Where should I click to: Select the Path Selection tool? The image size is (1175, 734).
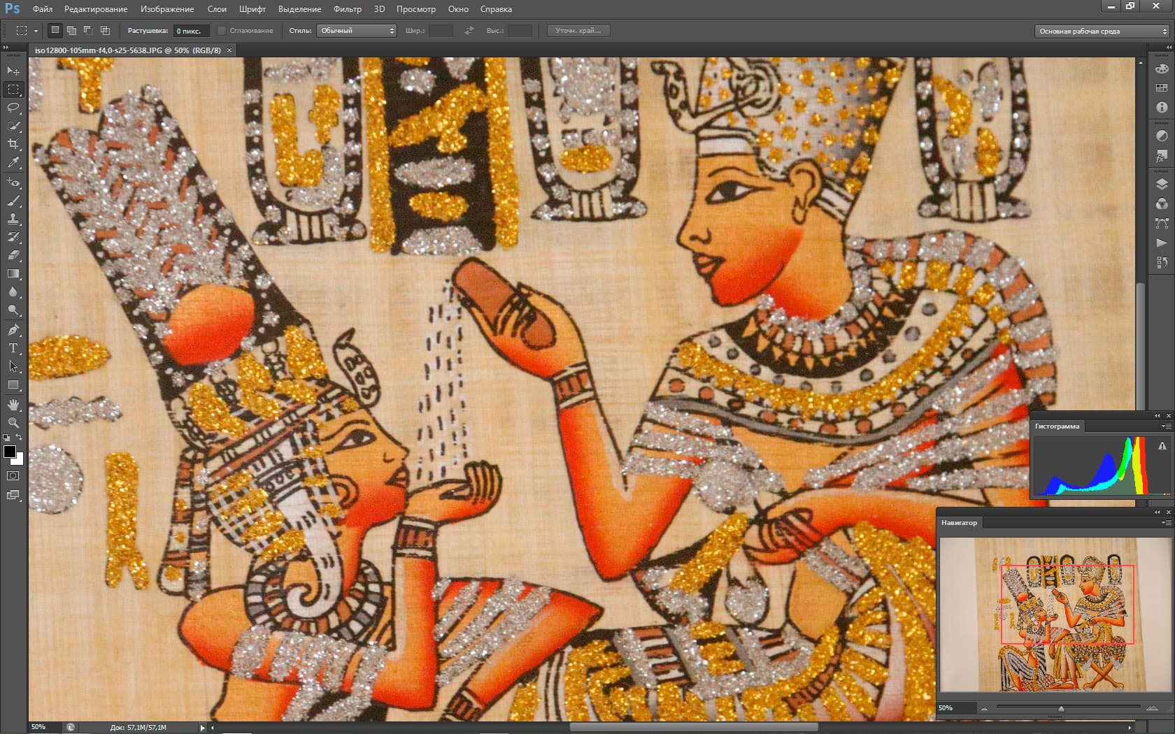click(x=13, y=366)
